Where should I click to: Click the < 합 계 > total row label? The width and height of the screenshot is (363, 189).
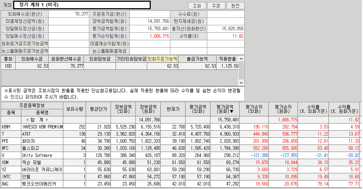[37, 120]
